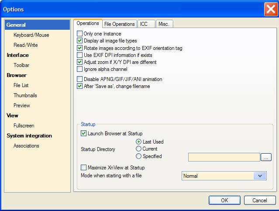Uncheck After 'Save as', change filename

pyautogui.click(x=79, y=86)
